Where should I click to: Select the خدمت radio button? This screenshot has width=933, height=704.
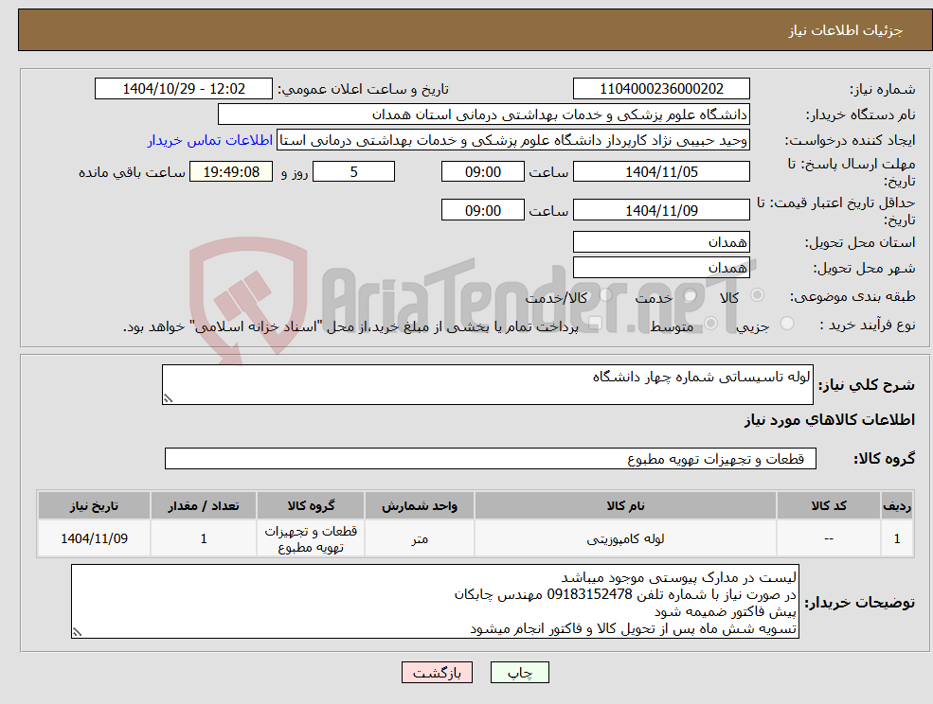690,295
